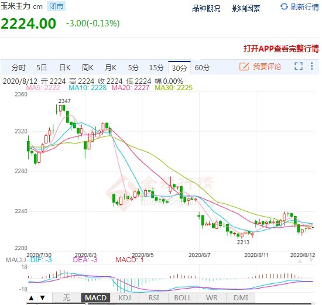Viewport: 322px width, 305px height.
Task: Select the WR indicator option
Action: click(211, 298)
